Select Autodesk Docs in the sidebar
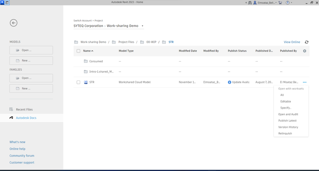319x171 pixels. coord(26,118)
